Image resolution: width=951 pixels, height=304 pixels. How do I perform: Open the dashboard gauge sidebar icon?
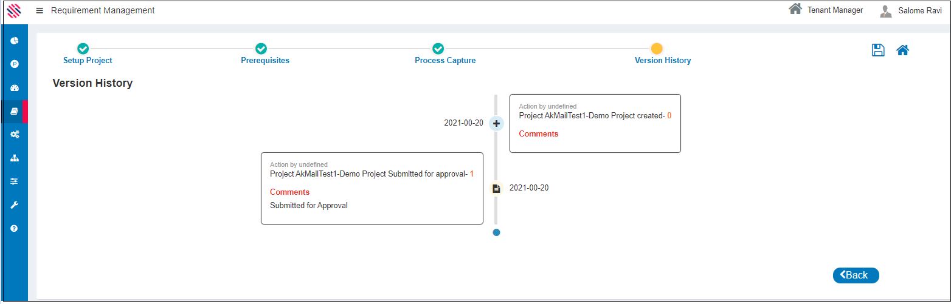tap(15, 88)
